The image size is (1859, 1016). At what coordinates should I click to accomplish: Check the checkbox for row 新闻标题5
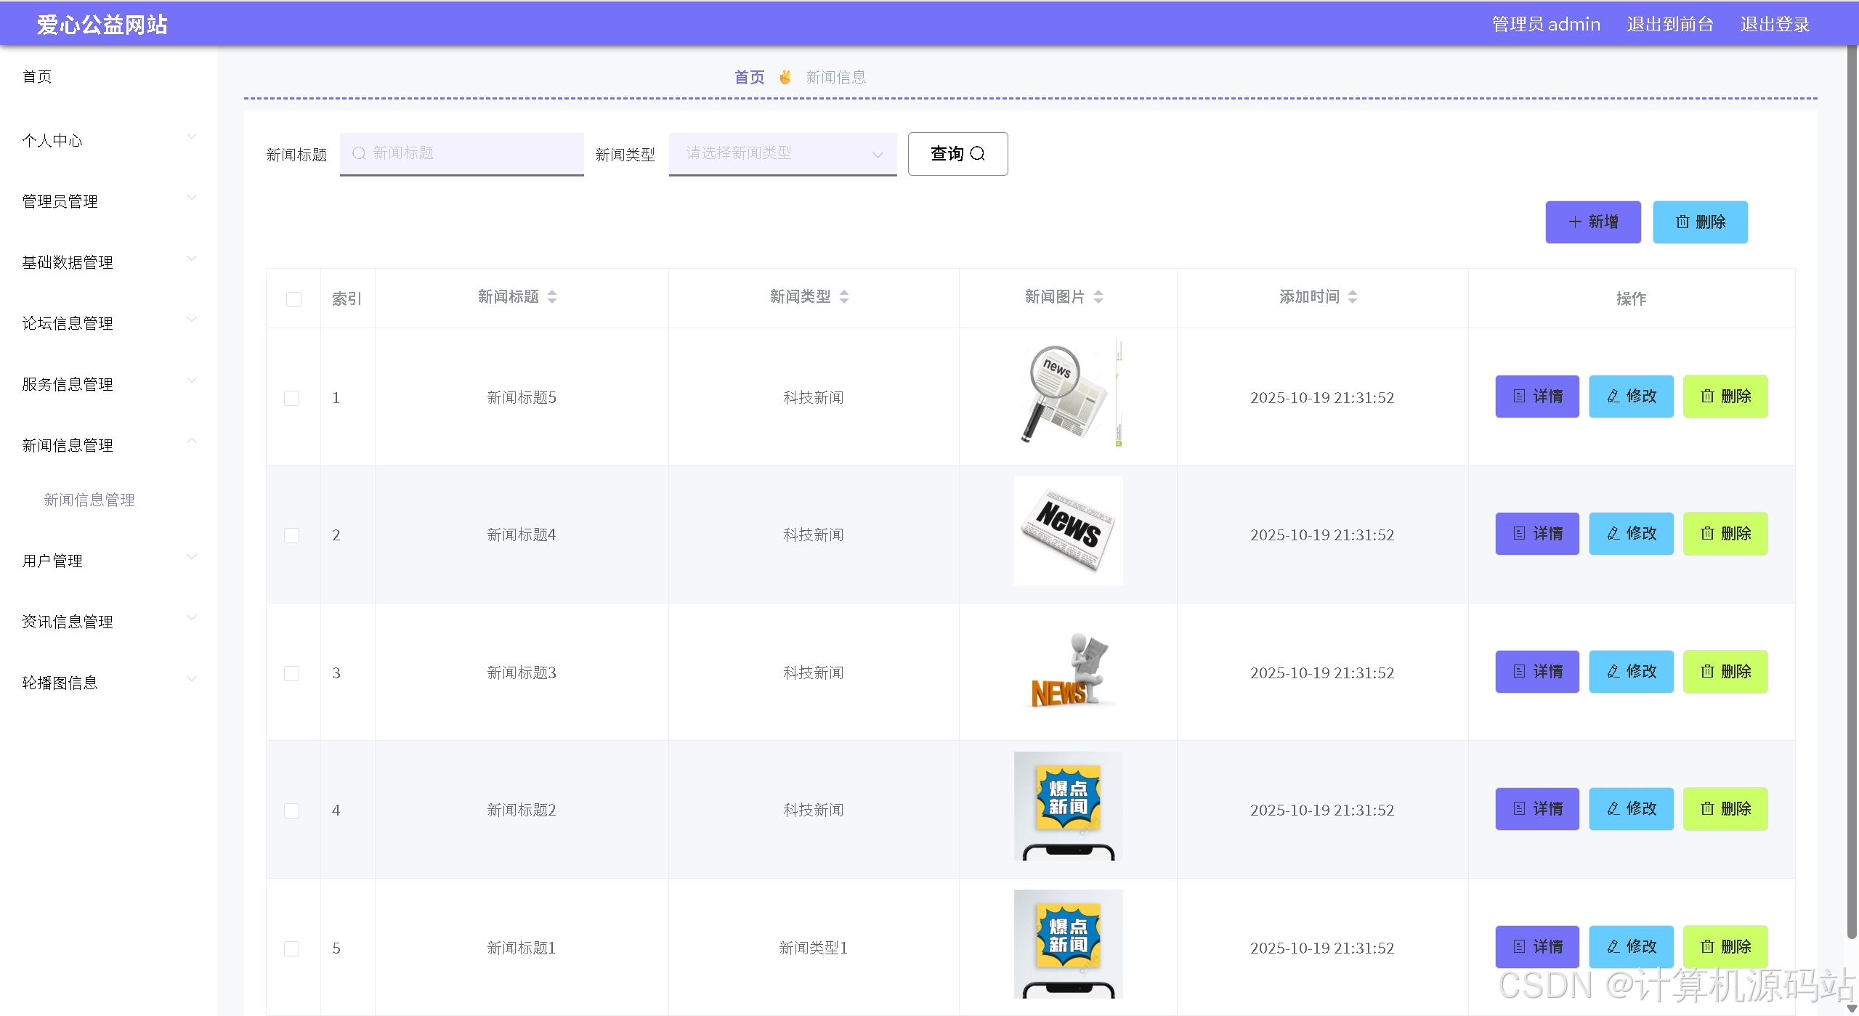(291, 398)
